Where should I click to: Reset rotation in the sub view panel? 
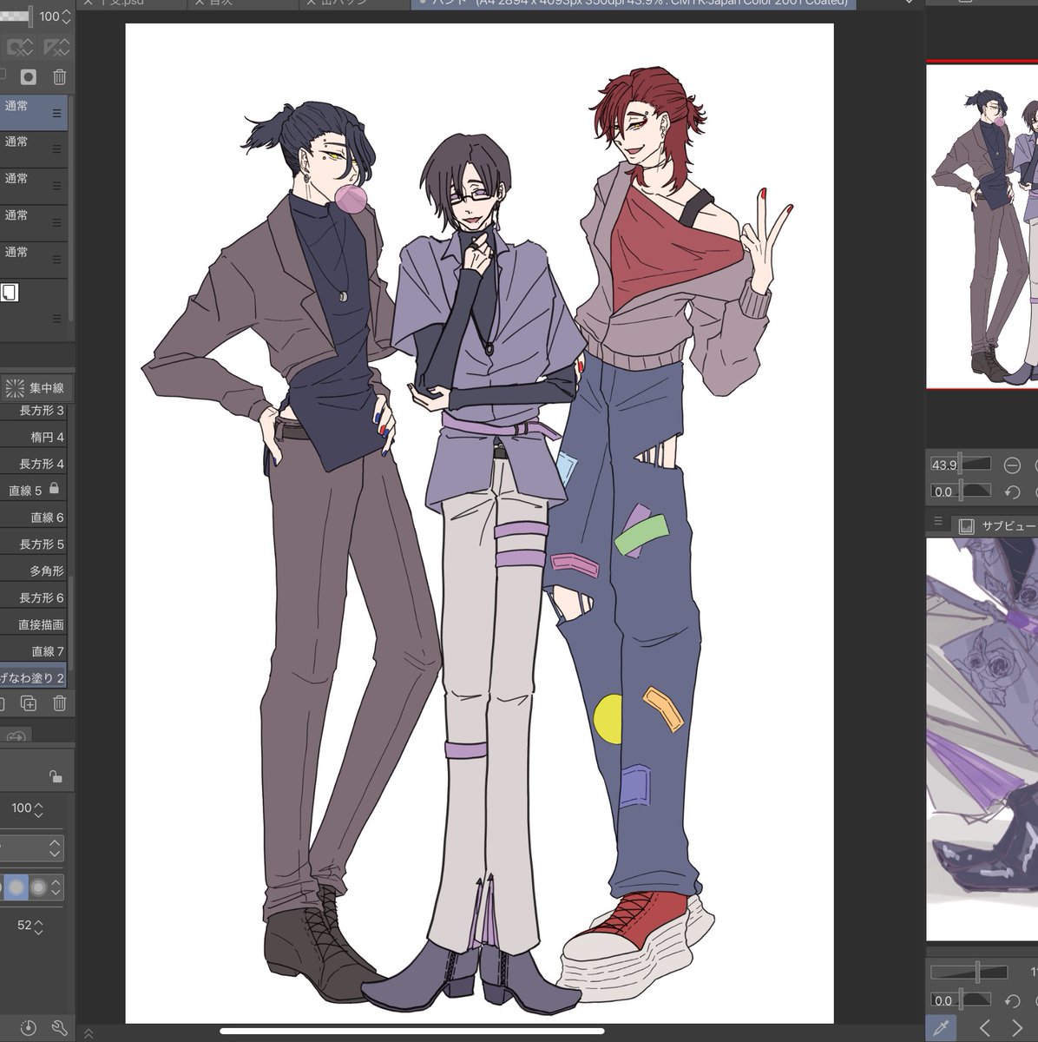(x=1011, y=1000)
